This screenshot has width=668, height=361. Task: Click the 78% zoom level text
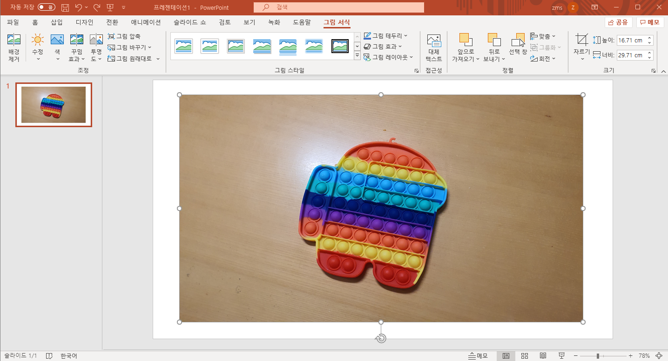coord(644,356)
